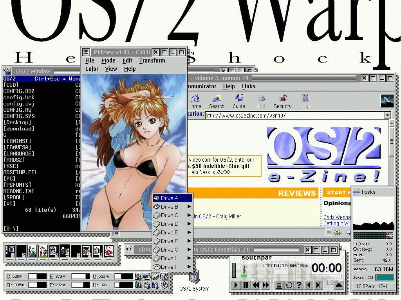Image resolution: width=401 pixels, height=300 pixels.
Task: Click the Tasks monitor title icon
Action: pyautogui.click(x=356, y=192)
